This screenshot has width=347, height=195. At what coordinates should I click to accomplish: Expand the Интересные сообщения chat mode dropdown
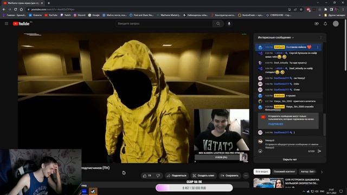(276, 37)
